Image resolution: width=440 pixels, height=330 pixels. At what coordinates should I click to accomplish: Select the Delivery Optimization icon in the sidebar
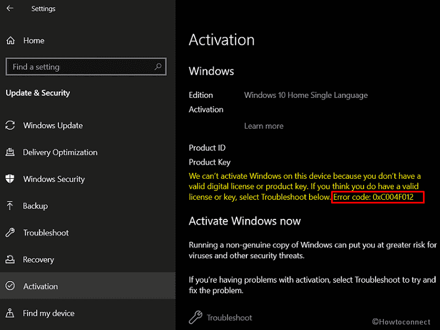coord(10,152)
